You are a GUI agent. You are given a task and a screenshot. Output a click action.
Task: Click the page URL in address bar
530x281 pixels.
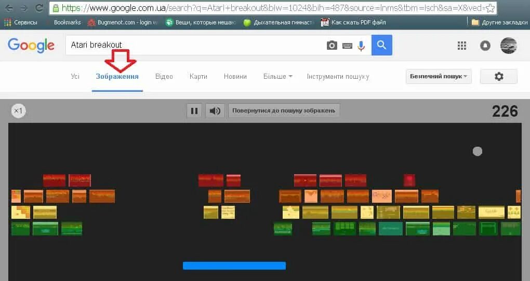(269, 8)
